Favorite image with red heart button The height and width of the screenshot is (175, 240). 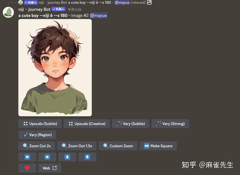(x=27, y=168)
